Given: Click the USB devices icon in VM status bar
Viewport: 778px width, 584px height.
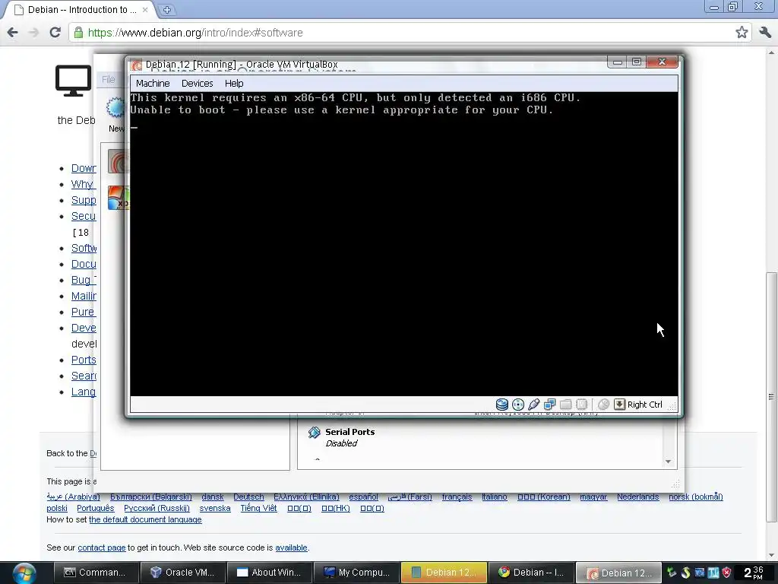Looking at the screenshot, I should [534, 405].
